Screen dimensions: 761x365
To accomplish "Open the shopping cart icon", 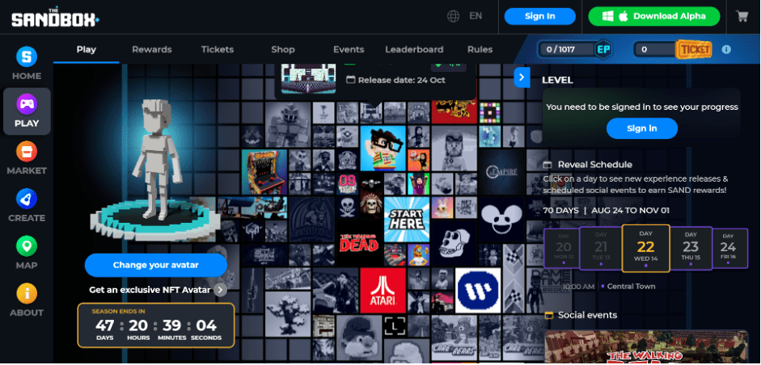I will (742, 16).
